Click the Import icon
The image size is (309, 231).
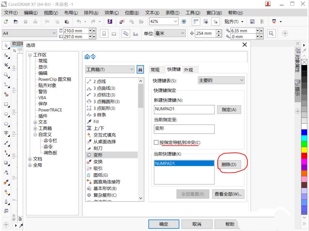coord(122,22)
